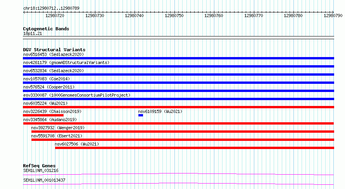This screenshot has height=189, width=345.
Task: Click ruler position 12980740
Action: tap(134, 16)
